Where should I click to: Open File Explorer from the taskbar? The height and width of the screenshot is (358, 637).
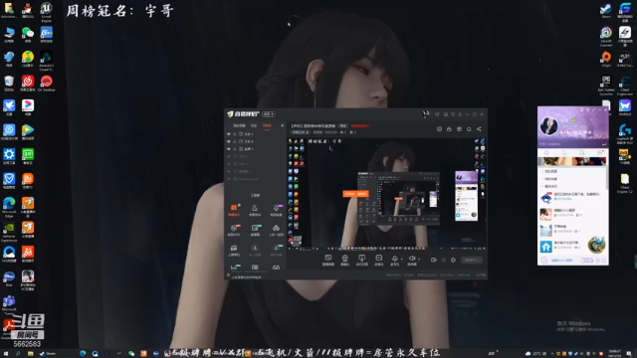(30, 354)
